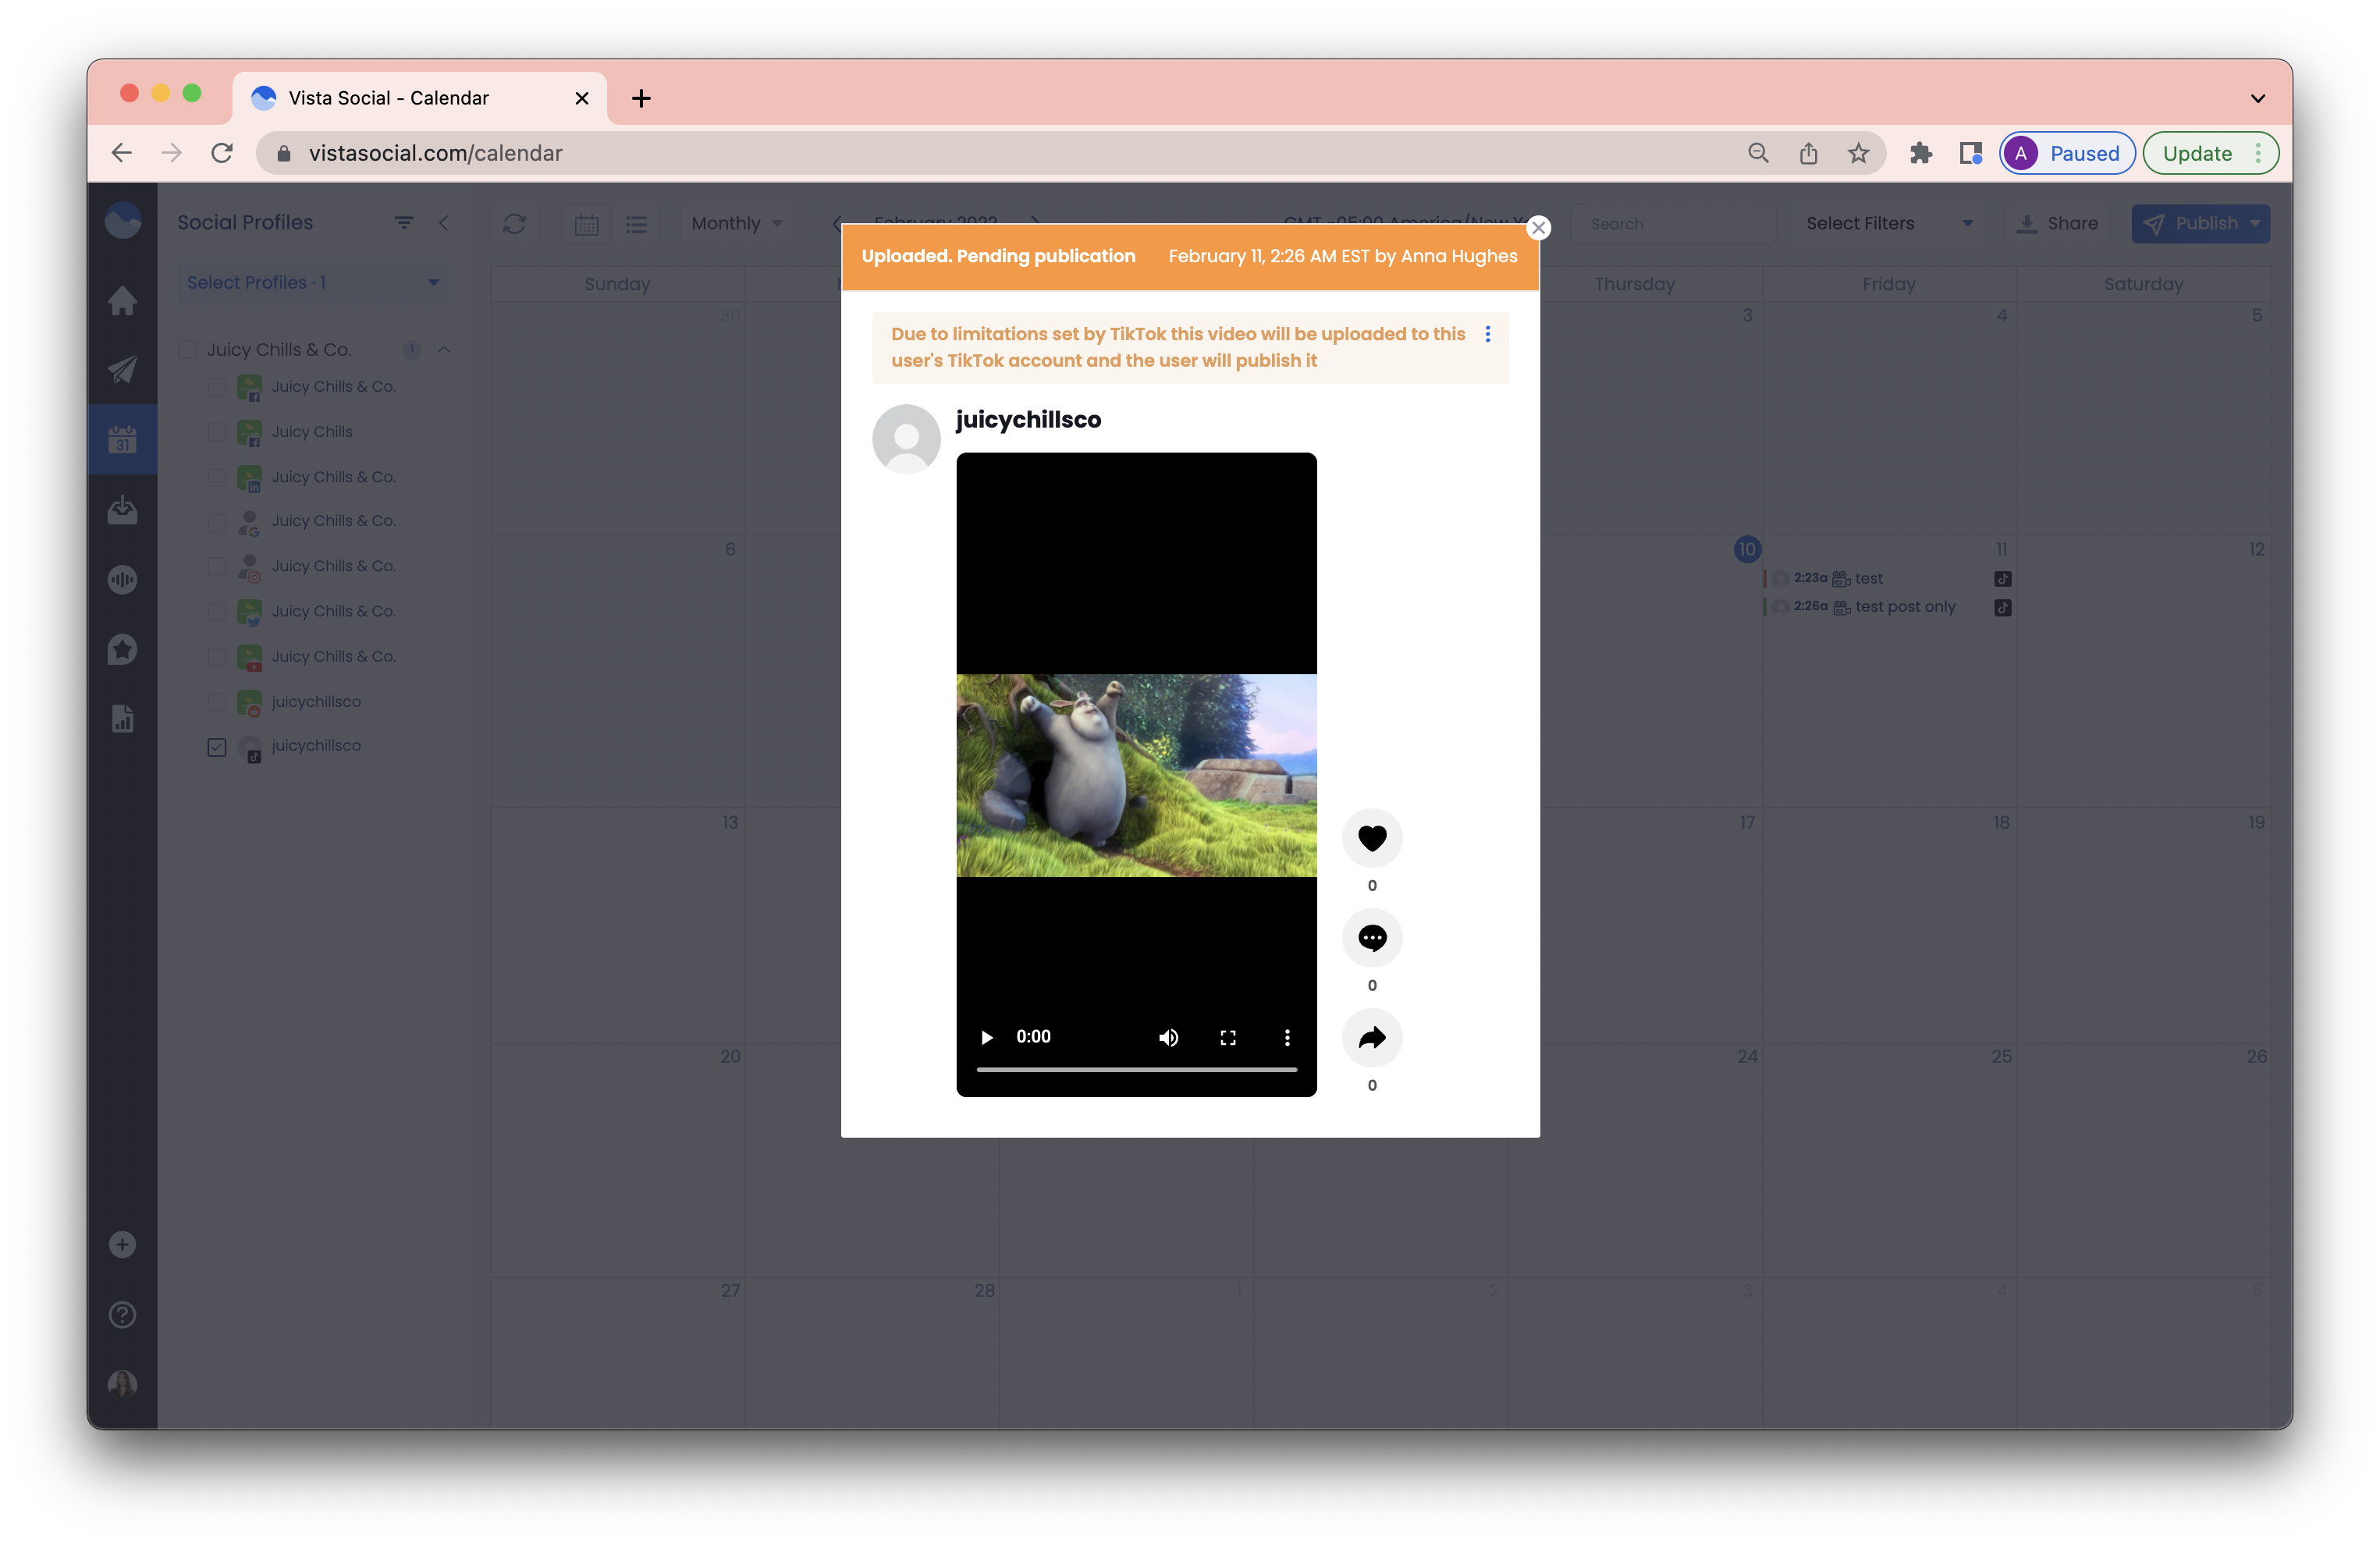The width and height of the screenshot is (2380, 1545).
Task: Open video in fullscreen
Action: coord(1228,1037)
